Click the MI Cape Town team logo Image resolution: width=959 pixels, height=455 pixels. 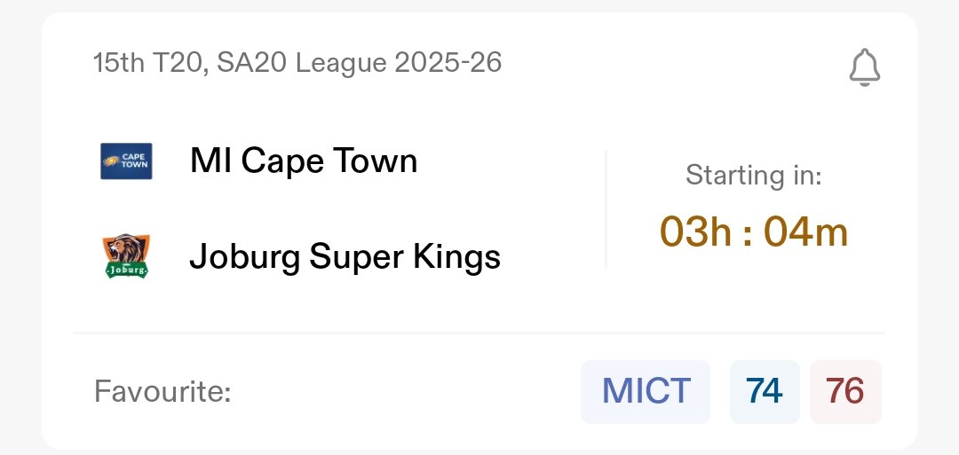coord(125,161)
